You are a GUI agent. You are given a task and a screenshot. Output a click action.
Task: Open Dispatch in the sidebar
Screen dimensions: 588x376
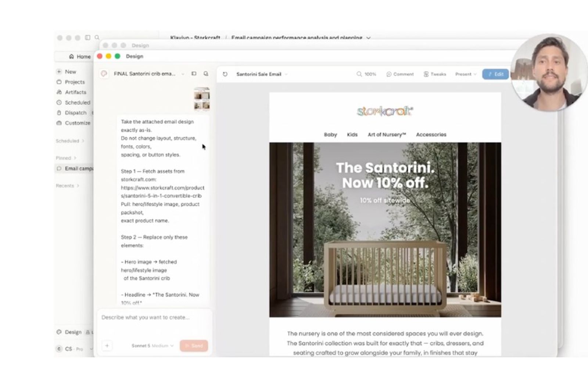click(x=72, y=113)
